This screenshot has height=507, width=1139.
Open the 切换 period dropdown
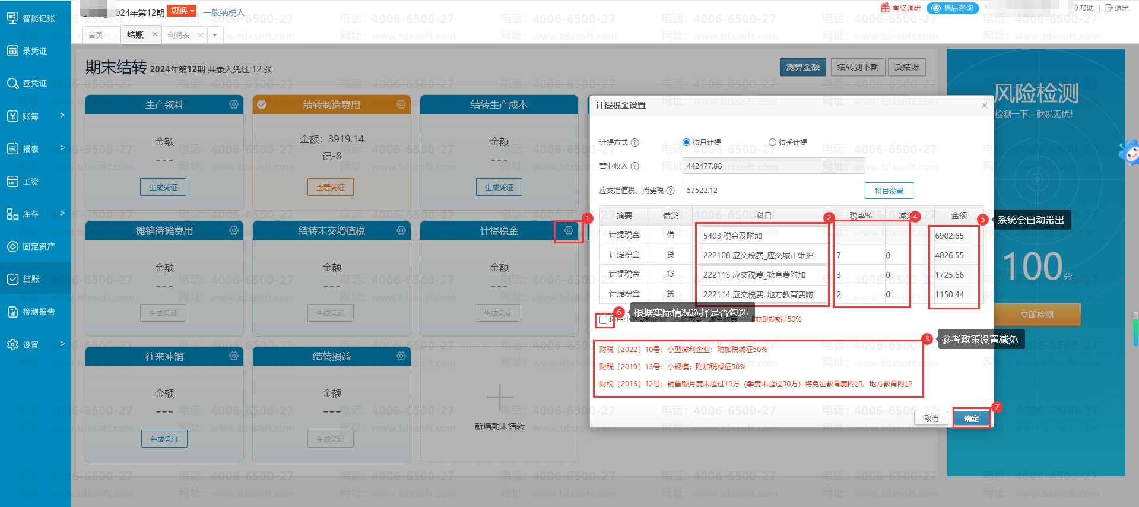(182, 11)
